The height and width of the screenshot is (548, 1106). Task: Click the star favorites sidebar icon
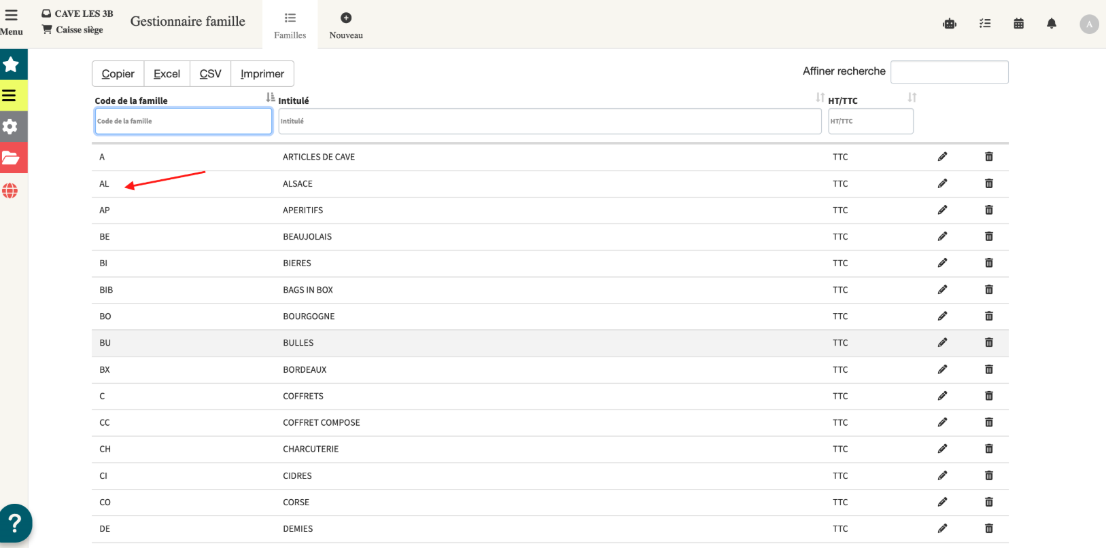[x=12, y=65]
